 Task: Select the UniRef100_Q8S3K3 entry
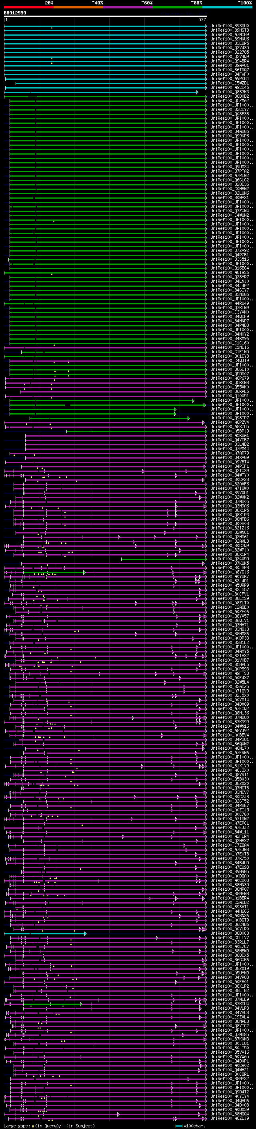[x=230, y=92]
